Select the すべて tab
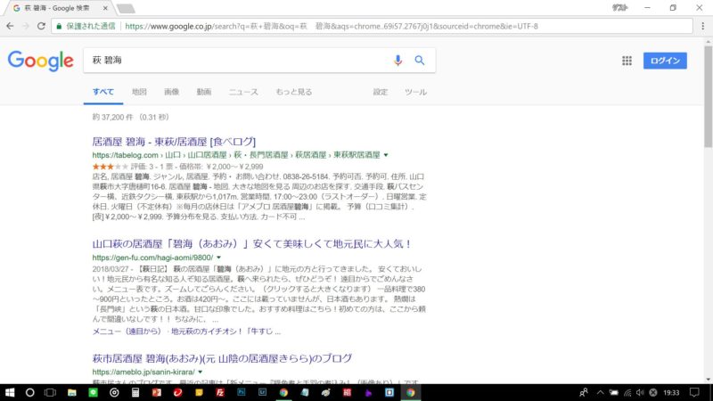 (x=103, y=92)
